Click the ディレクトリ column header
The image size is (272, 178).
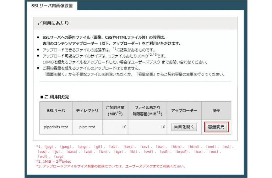pyautogui.click(x=87, y=111)
